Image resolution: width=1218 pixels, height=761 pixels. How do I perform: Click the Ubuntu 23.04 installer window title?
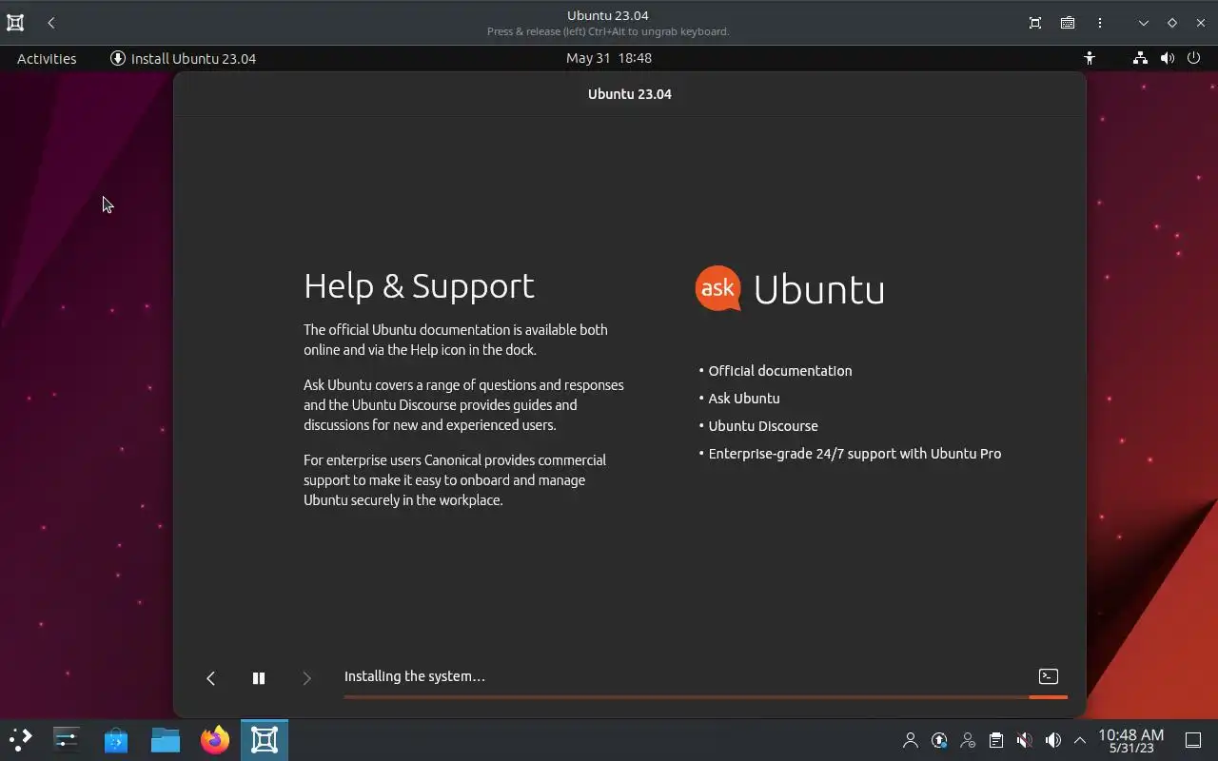click(630, 94)
